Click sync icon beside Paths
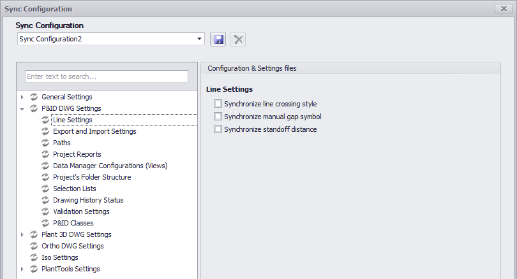 [x=45, y=143]
